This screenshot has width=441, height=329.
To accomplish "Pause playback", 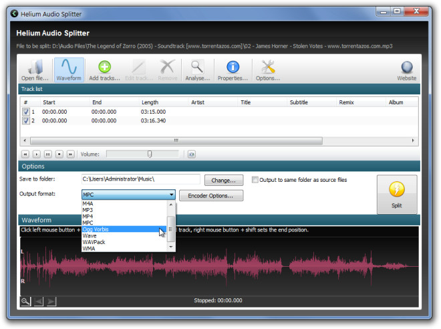I will pos(48,154).
